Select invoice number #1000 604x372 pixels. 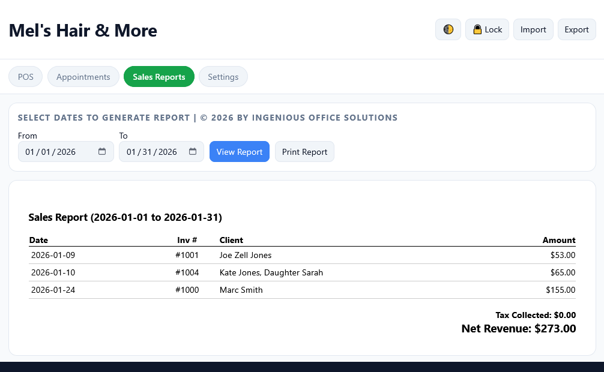click(x=187, y=290)
